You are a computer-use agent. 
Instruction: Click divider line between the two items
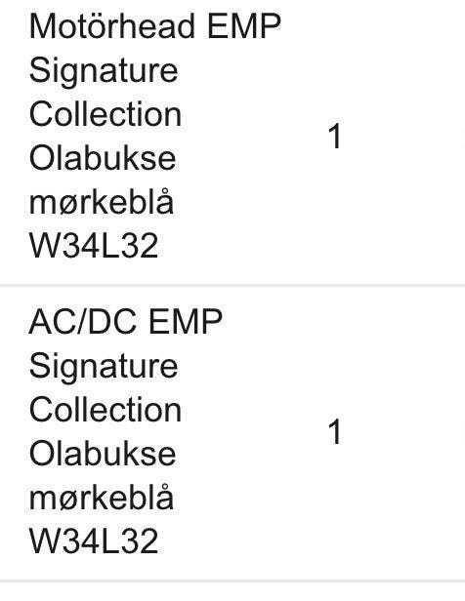[232, 286]
